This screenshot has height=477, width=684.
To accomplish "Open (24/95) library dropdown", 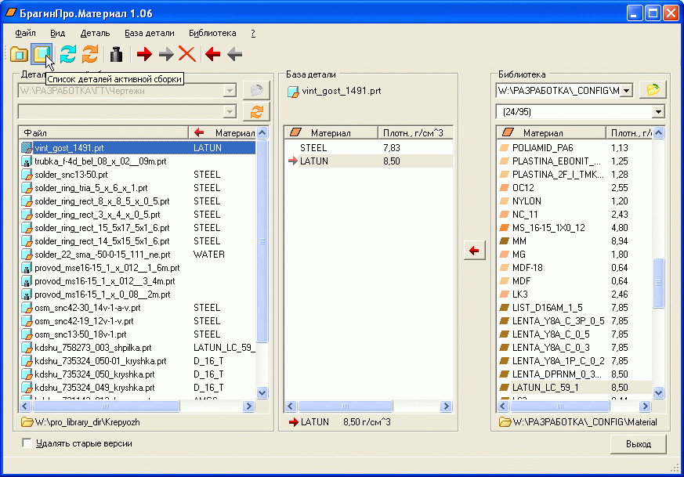I will pos(658,112).
